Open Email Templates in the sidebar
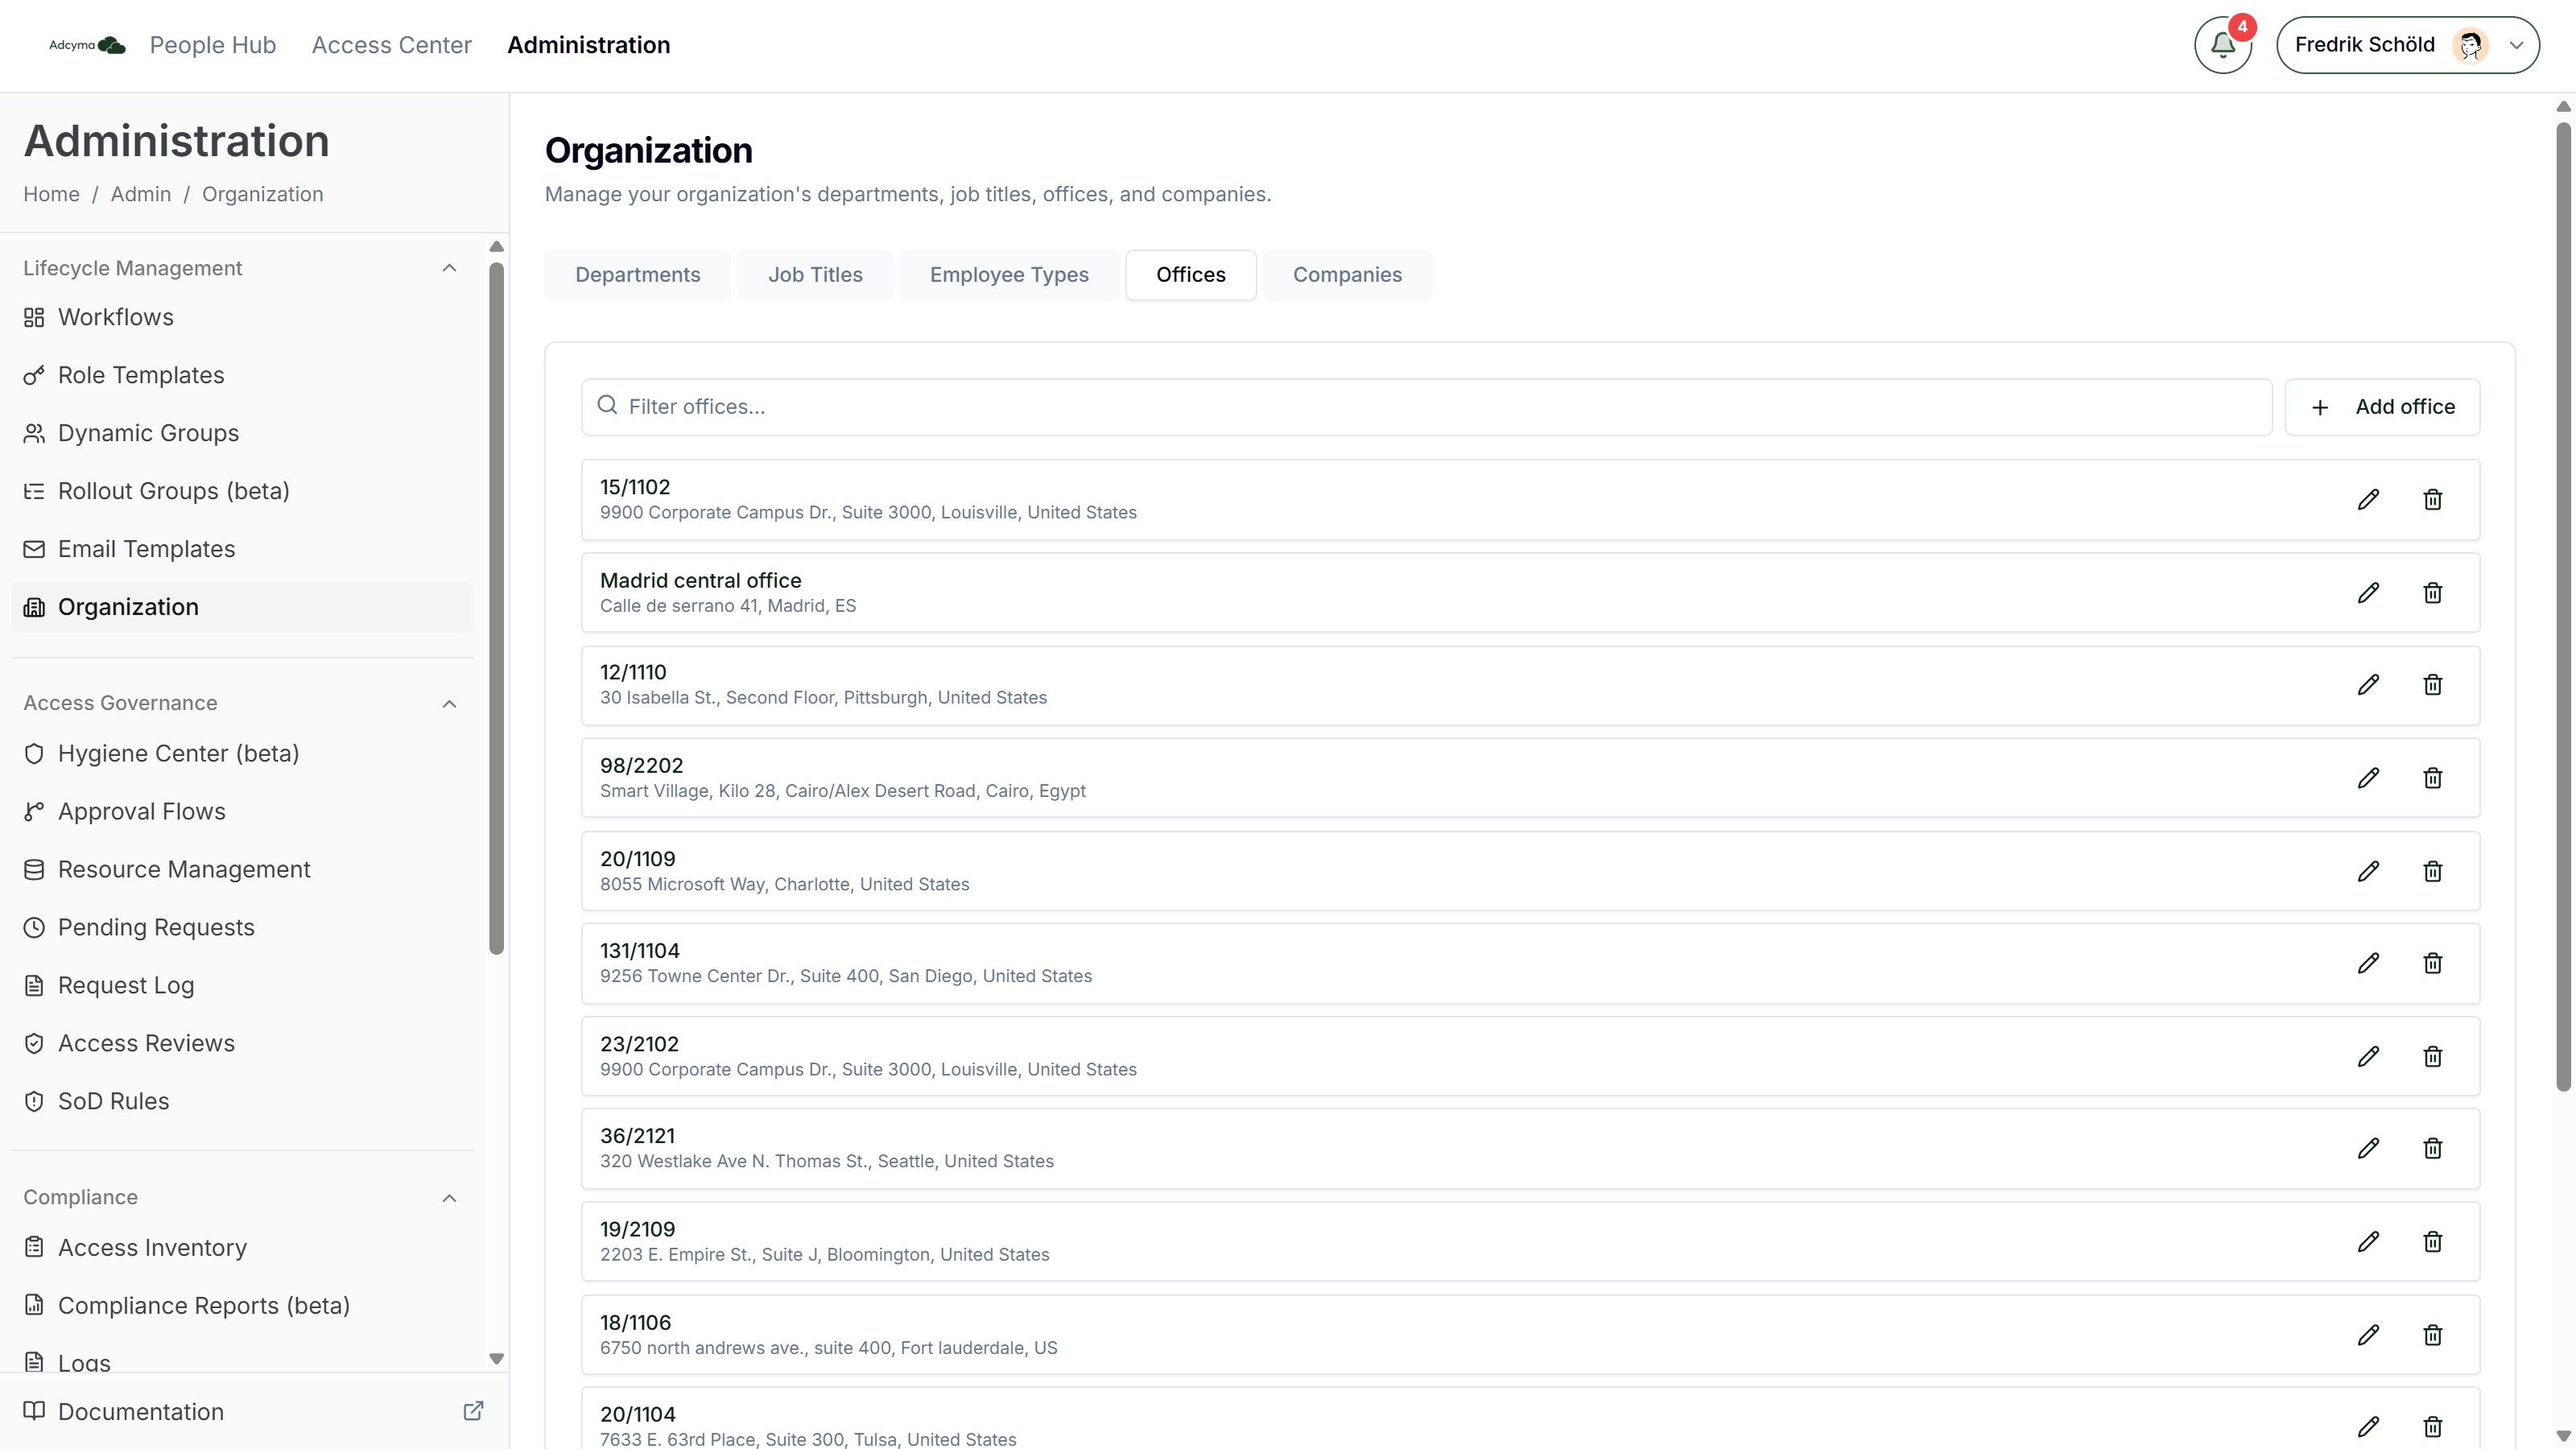Viewport: 2576px width, 1449px height. point(242,549)
